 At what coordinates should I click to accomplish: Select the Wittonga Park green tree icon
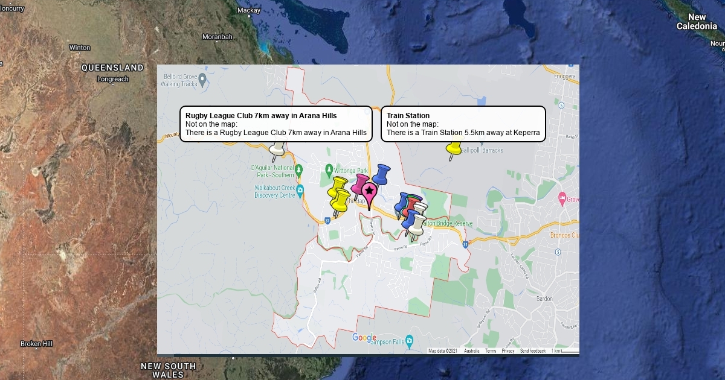pos(329,169)
